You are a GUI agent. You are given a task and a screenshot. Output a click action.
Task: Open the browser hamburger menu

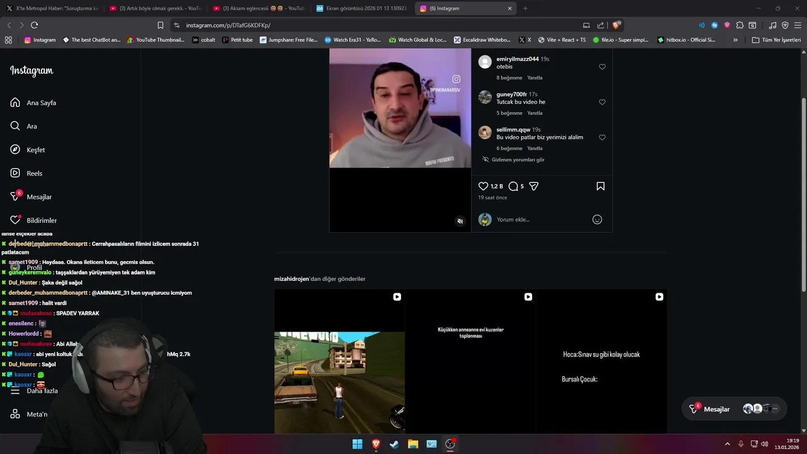(x=798, y=25)
